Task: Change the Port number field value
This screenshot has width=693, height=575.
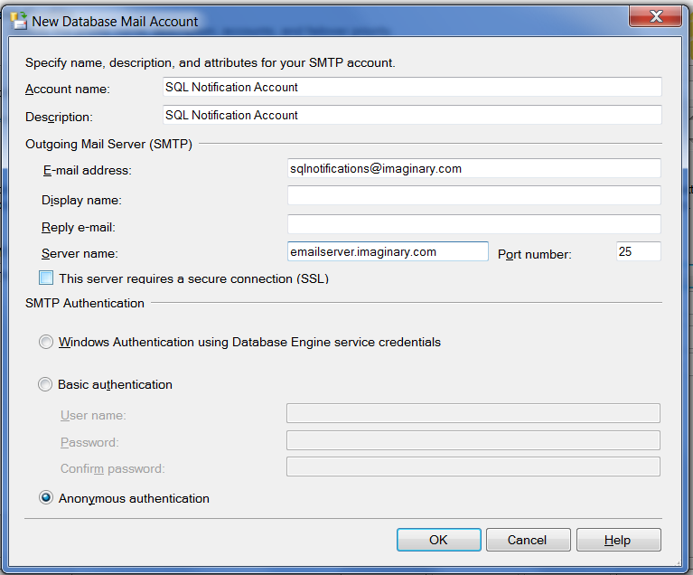Action: tap(638, 252)
